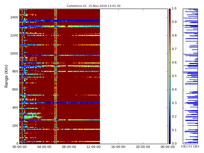Viewport: 204px width, 153px height.
Task: Click the x-axis tick label 04:00:00
Action: click(x=44, y=147)
